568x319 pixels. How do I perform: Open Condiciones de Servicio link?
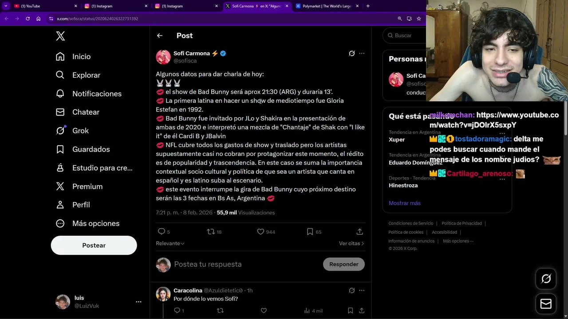[x=411, y=223]
